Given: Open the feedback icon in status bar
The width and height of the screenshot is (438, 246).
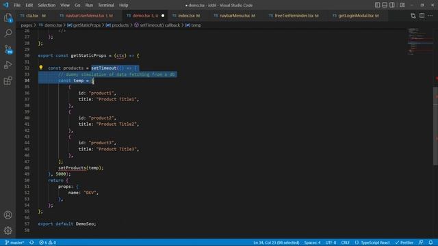Looking at the screenshot, I should point(421,243).
